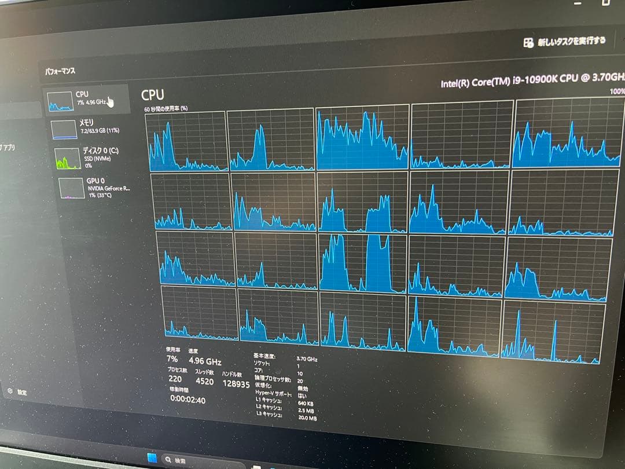Switch to メモリ 7.2/63.9 GB performance view
The width and height of the screenshot is (625, 469).
click(98, 126)
